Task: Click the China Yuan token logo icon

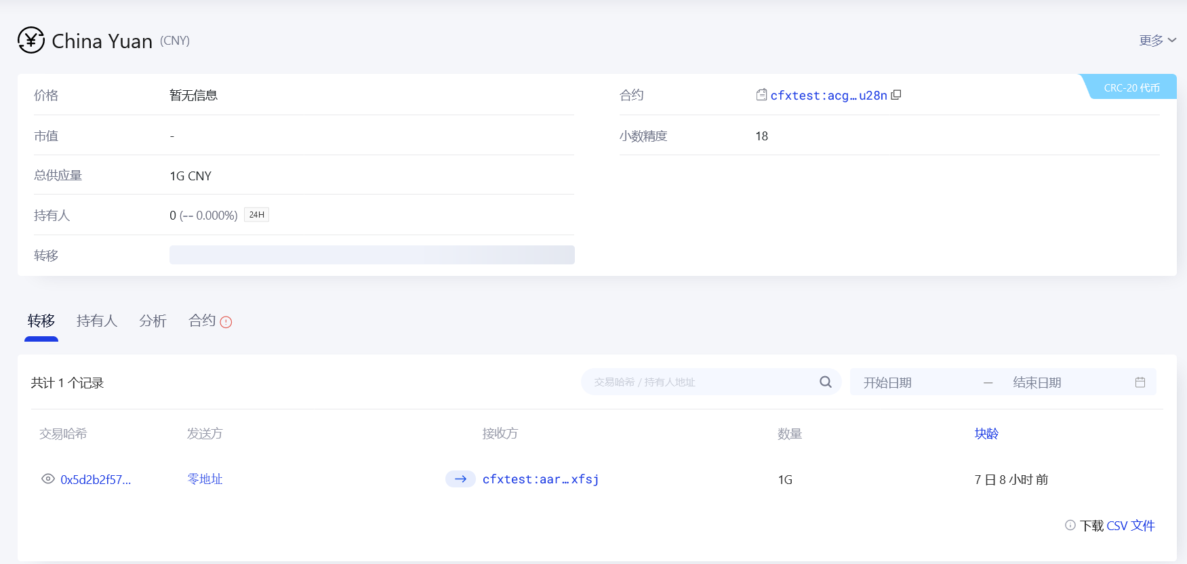Action: pos(31,40)
